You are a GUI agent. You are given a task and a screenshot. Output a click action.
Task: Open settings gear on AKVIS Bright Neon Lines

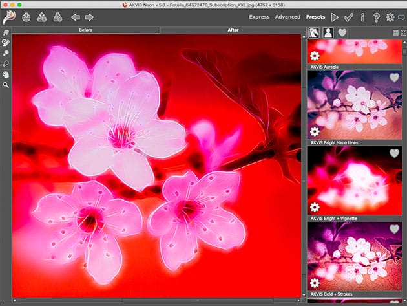coord(315,131)
